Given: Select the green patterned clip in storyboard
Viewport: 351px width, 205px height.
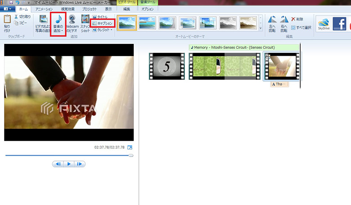Looking at the screenshot, I should 225,66.
